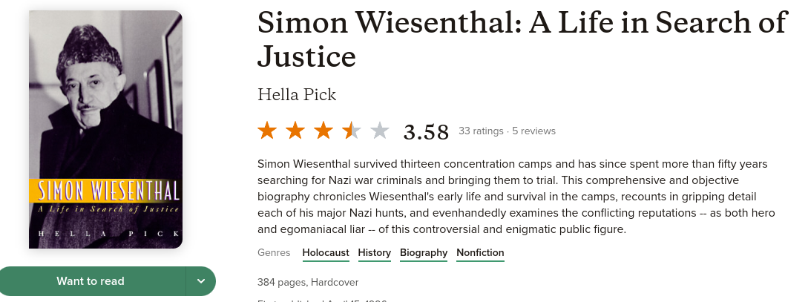Viewport: 808px width, 302px height.
Task: Click the first orange rating star
Action: click(267, 131)
